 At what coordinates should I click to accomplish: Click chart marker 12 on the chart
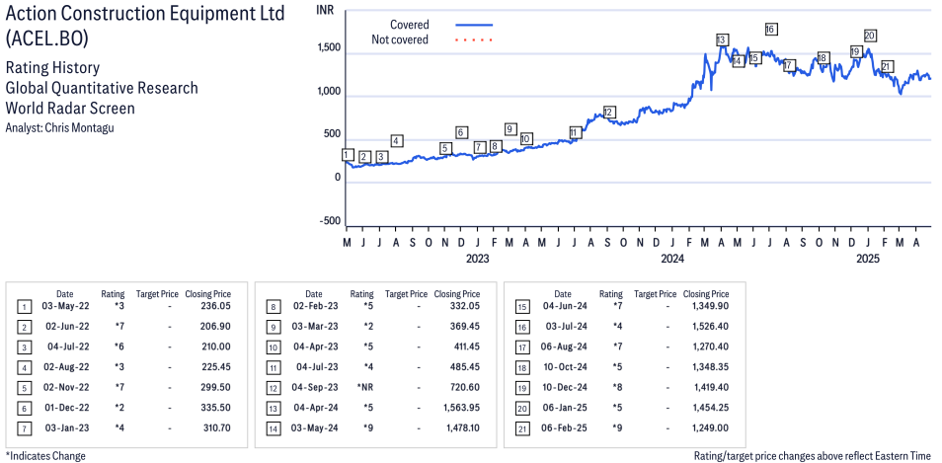(608, 113)
